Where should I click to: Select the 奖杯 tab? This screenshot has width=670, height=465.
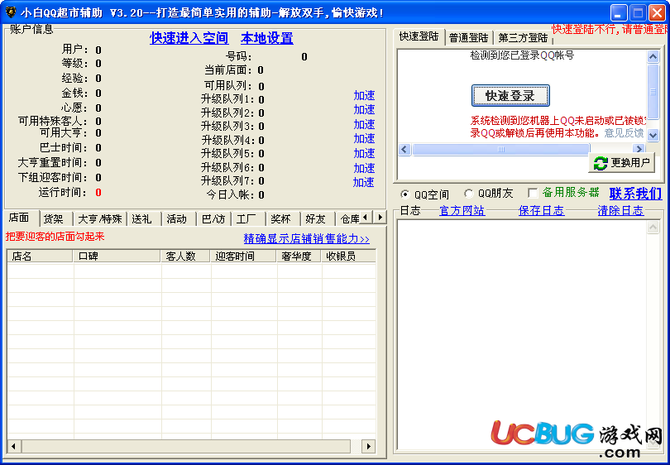point(283,219)
